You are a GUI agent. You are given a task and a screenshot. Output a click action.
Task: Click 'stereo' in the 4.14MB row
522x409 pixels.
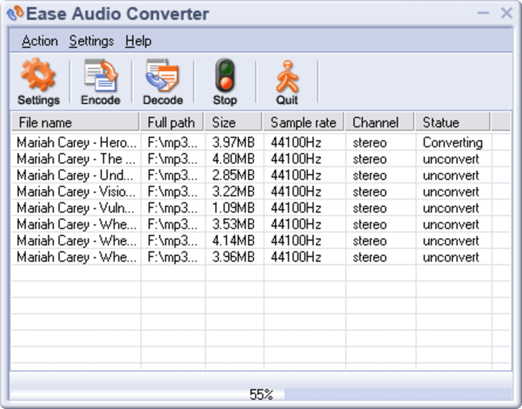point(370,241)
